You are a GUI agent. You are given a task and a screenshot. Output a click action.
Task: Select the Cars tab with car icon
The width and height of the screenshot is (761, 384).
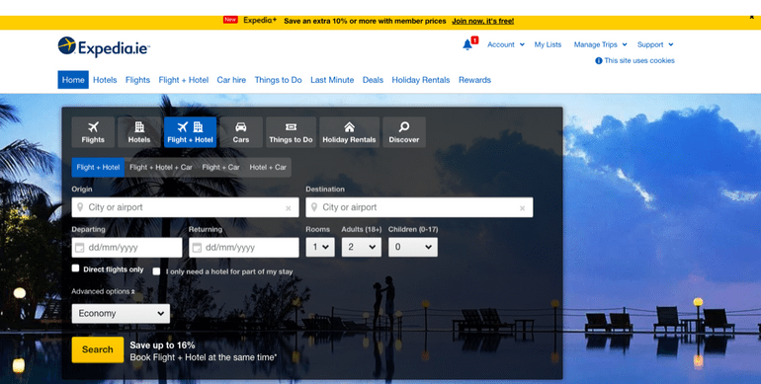pos(241,132)
